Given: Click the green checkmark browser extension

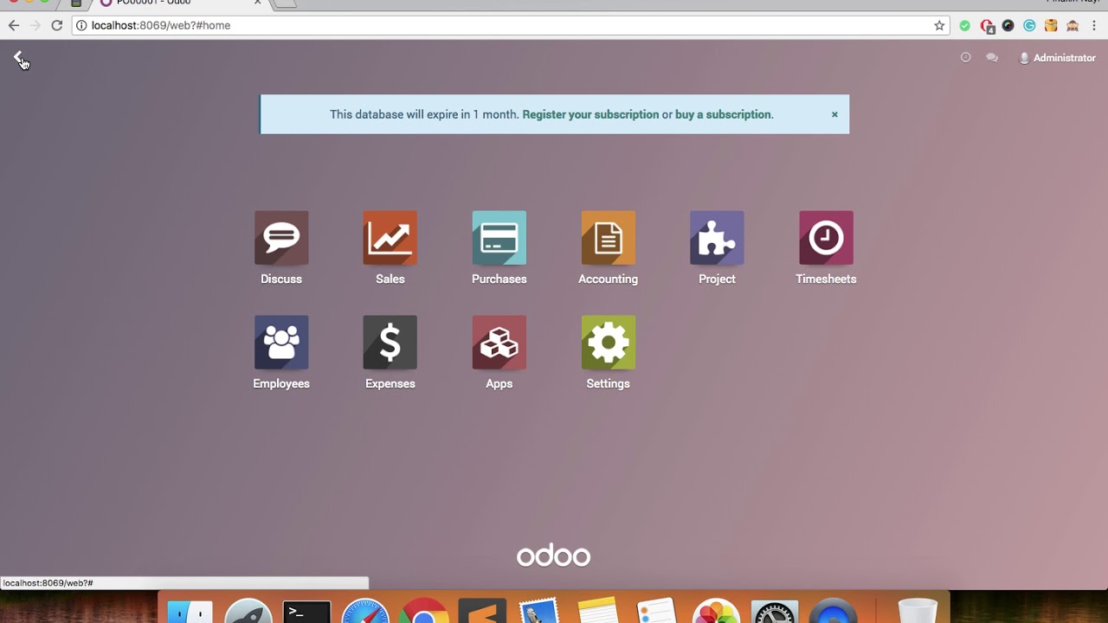Looking at the screenshot, I should click(965, 26).
